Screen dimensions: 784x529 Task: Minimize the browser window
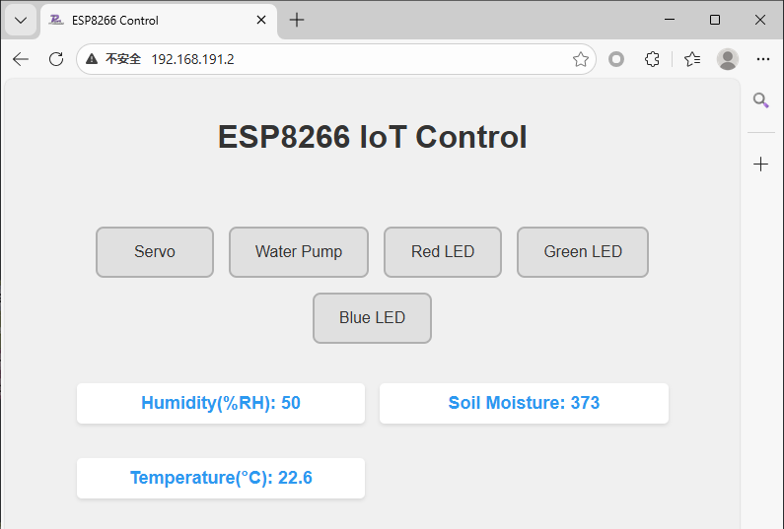point(670,20)
